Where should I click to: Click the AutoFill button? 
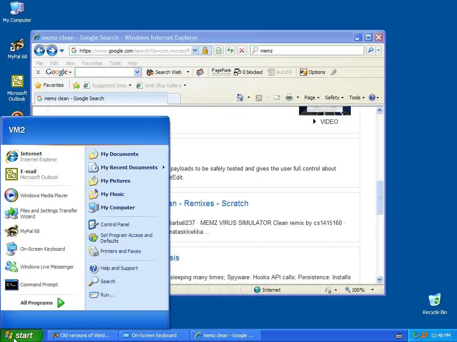pyautogui.click(x=280, y=72)
